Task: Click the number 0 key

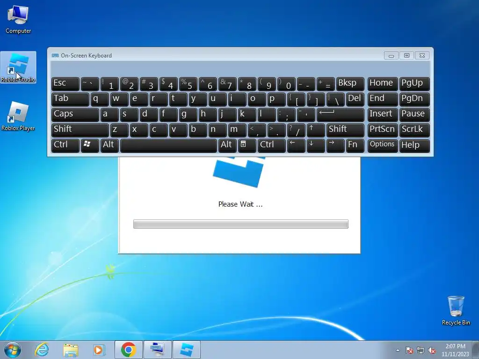Action: [286, 84]
